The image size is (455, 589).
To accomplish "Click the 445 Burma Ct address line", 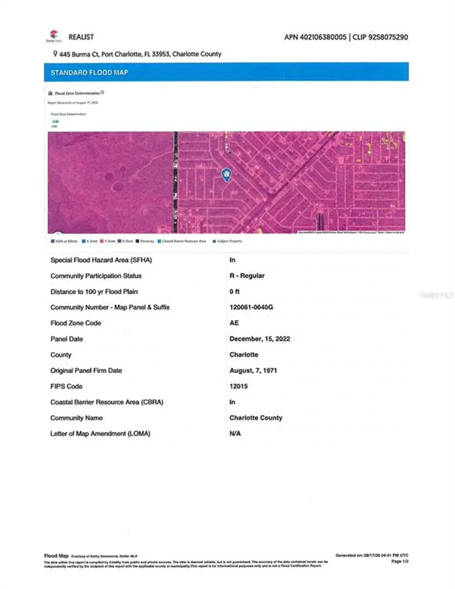I will 140,54.
